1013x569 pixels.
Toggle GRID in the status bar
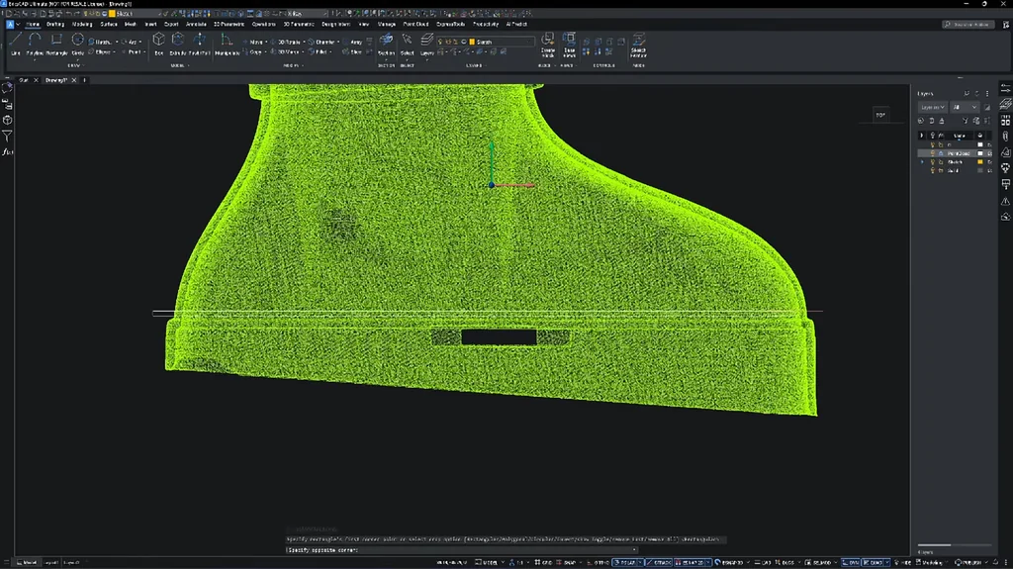(543, 562)
